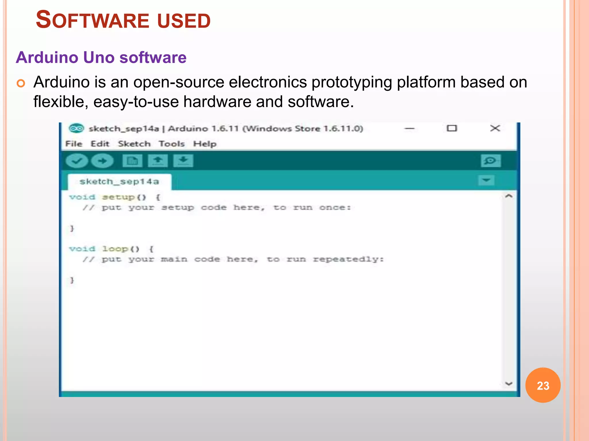Open the Sketch menu
Image resolution: width=589 pixels, height=441 pixels.
pyautogui.click(x=134, y=144)
